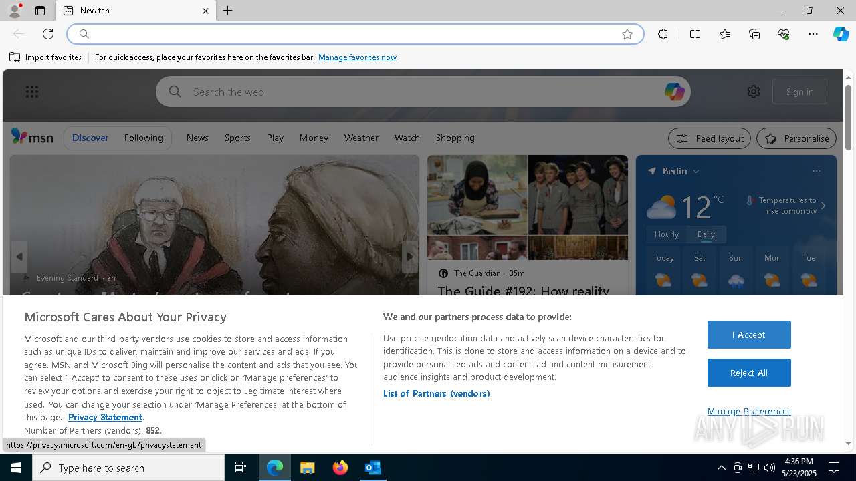Viewport: 856px width, 481px height.
Task: Open the Edge profile icon
Action: (x=14, y=11)
